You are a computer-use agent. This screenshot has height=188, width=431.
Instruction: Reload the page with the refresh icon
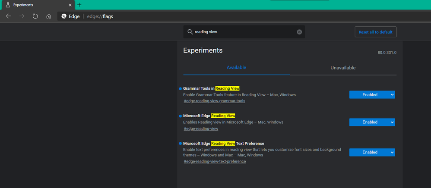pos(35,16)
